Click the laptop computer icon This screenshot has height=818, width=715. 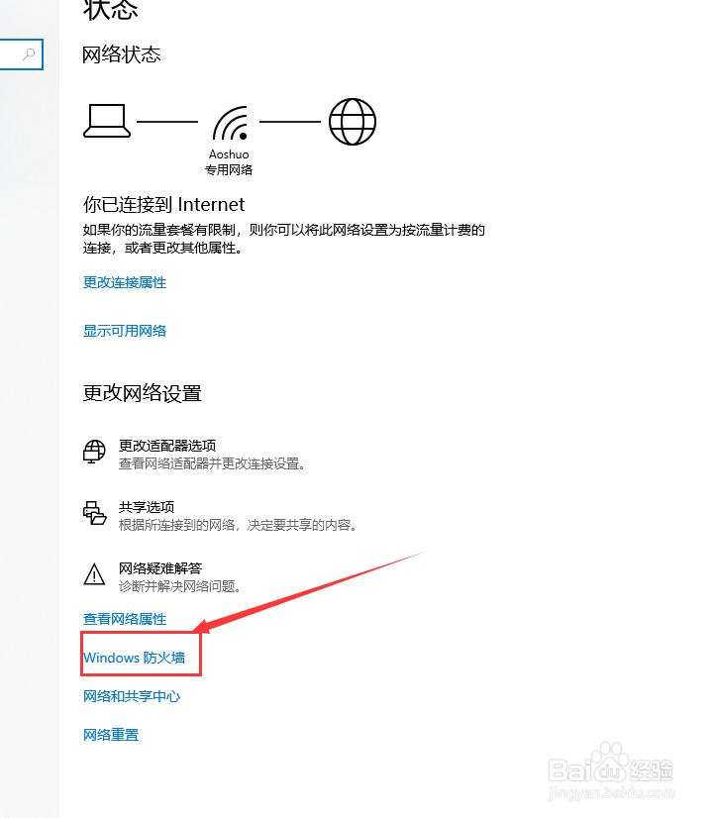click(x=107, y=121)
